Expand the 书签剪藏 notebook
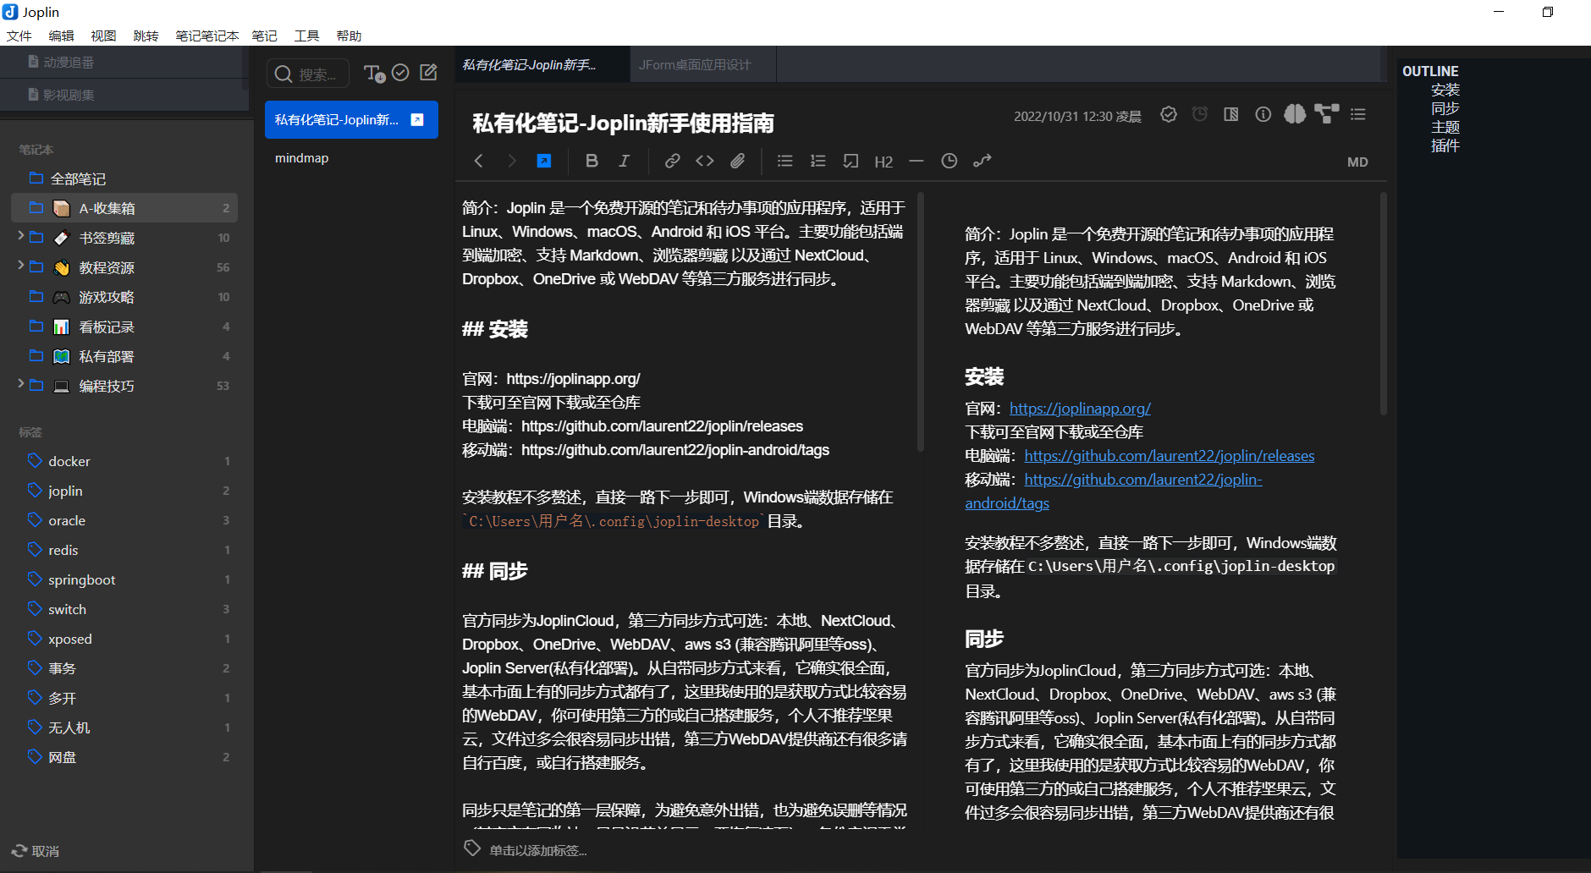Screen dimensions: 1591x873 20,236
